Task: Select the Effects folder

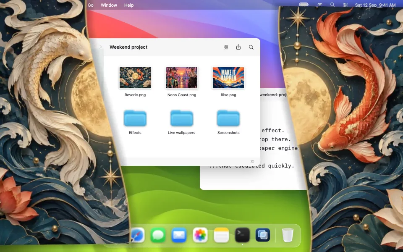Action: [135, 118]
